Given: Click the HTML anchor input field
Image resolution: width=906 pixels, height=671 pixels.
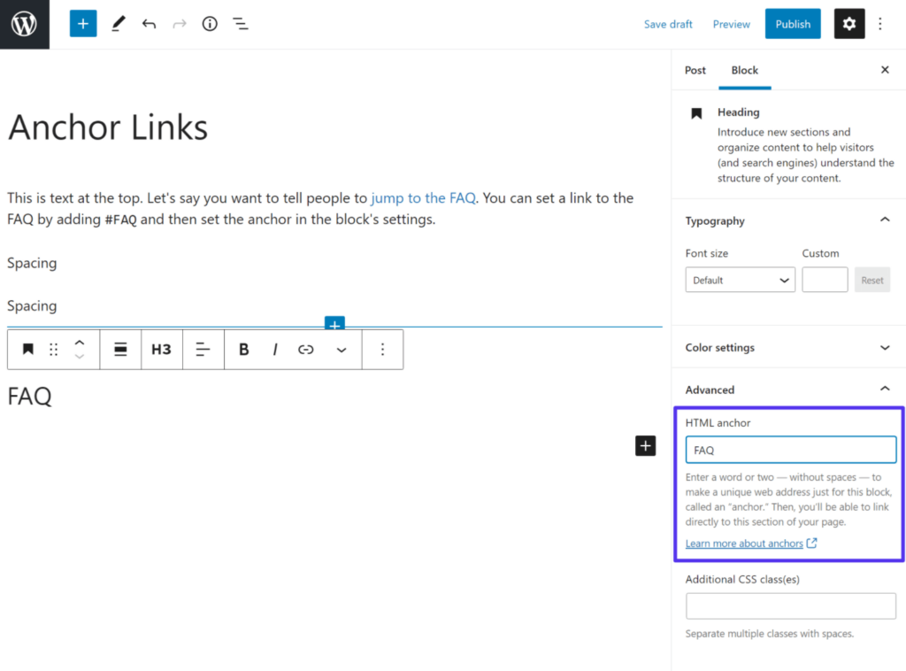Looking at the screenshot, I should tap(790, 450).
